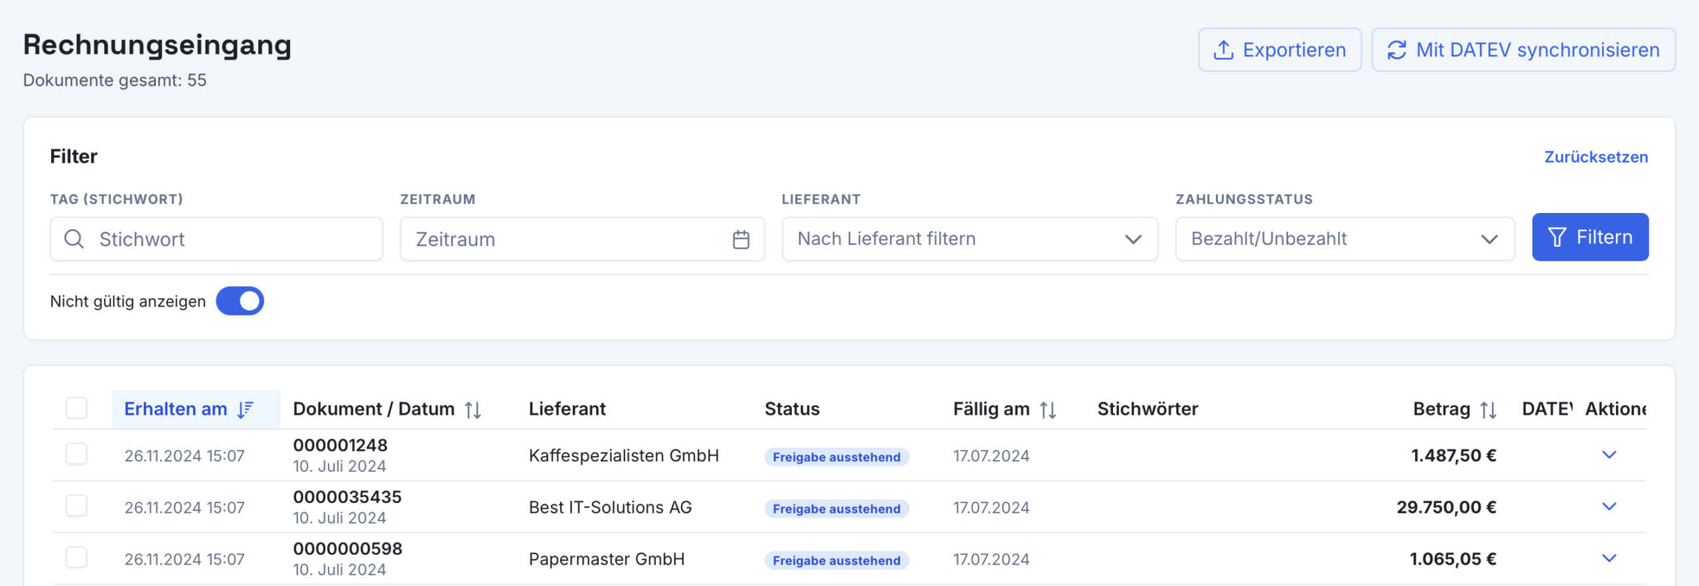Tick the checkbox for Papermaster GmbH row
Screen dimensions: 1699x586
tap(76, 558)
